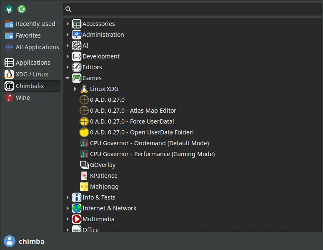Click the vertical scrollbar of the application list

pyautogui.click(x=319, y=125)
